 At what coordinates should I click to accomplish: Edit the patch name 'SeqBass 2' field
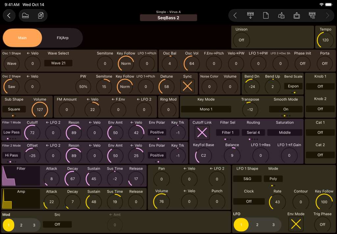168,18
